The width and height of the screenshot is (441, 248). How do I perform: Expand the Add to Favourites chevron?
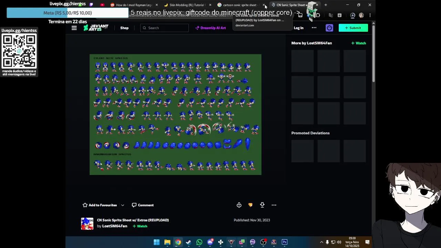[123, 205]
